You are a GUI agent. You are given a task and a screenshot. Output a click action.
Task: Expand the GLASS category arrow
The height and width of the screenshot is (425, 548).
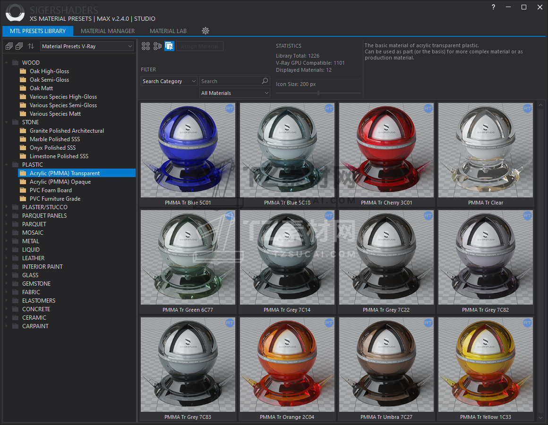6,275
